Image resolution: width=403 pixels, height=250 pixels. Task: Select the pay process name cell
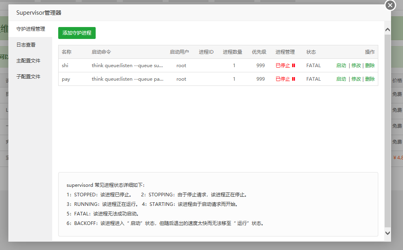[66, 79]
